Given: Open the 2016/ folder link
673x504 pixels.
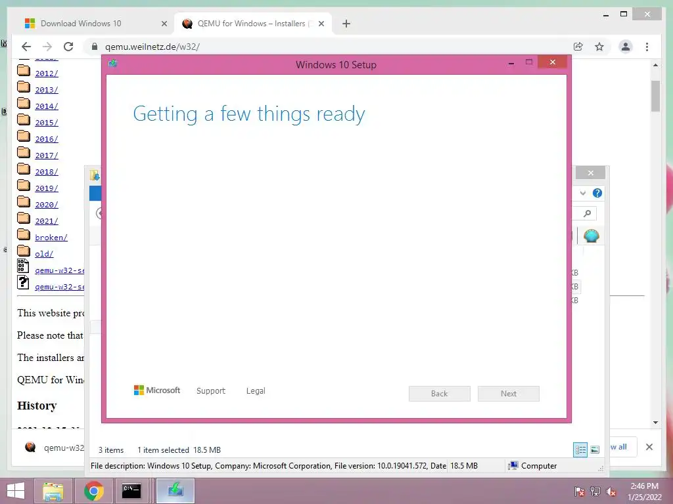Looking at the screenshot, I should (47, 139).
